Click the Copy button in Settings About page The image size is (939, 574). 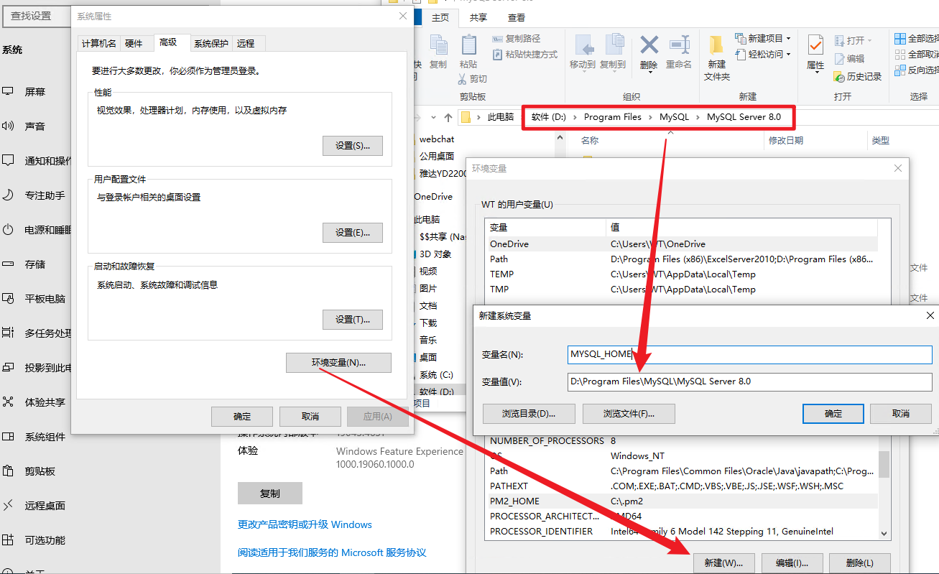click(x=270, y=494)
